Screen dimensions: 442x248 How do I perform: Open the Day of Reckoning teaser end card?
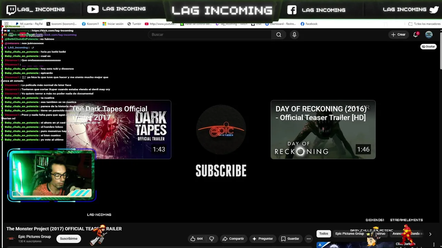(x=323, y=130)
